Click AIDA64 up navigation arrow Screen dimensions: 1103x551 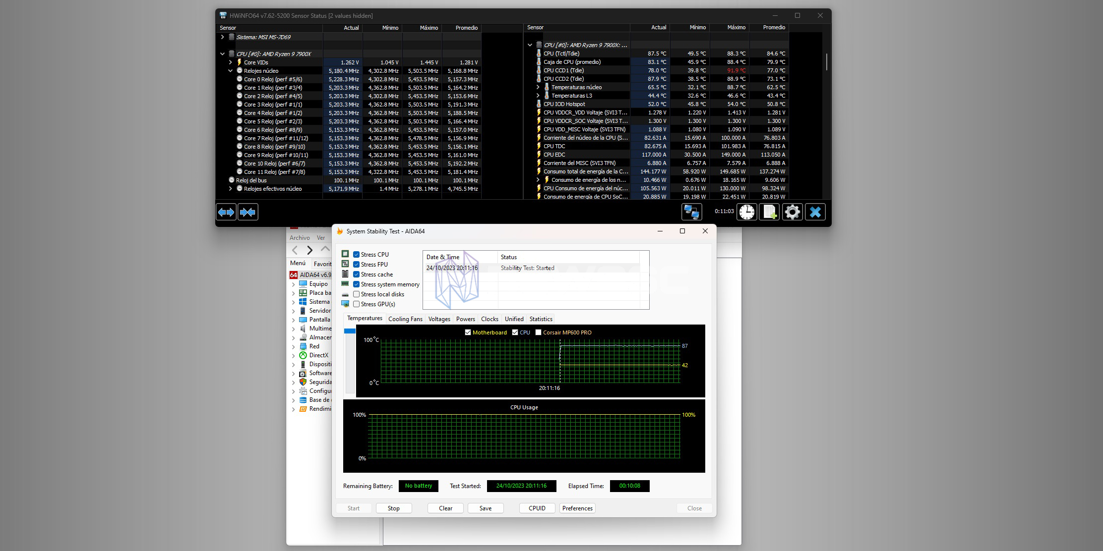click(325, 249)
